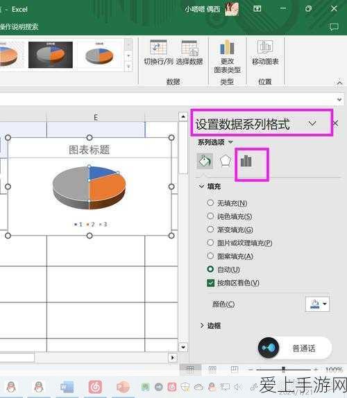Close the Format Data Series pane
Viewport: 347px width, 398px height.
tap(335, 123)
